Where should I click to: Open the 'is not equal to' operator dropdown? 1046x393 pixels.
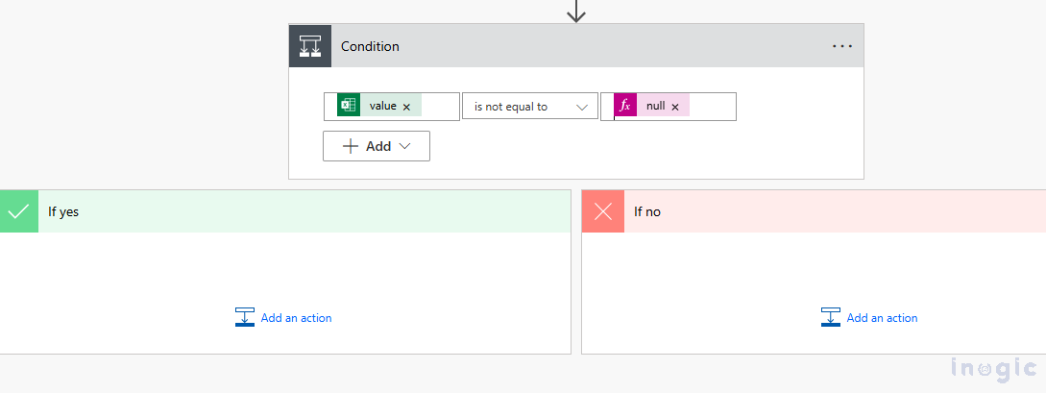[x=529, y=107]
